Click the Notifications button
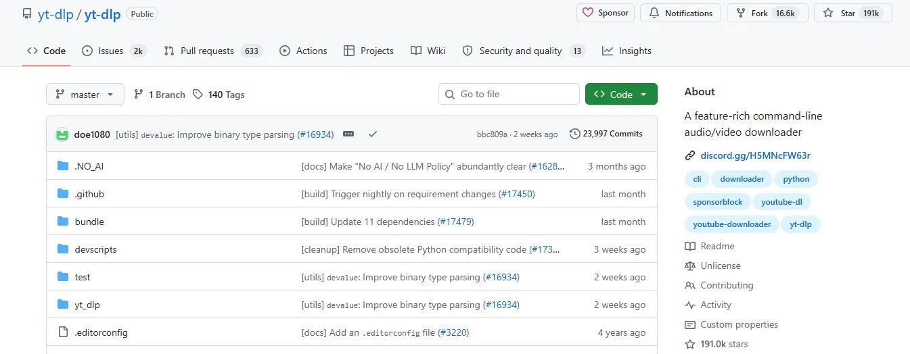Image resolution: width=910 pixels, height=354 pixels. [681, 13]
